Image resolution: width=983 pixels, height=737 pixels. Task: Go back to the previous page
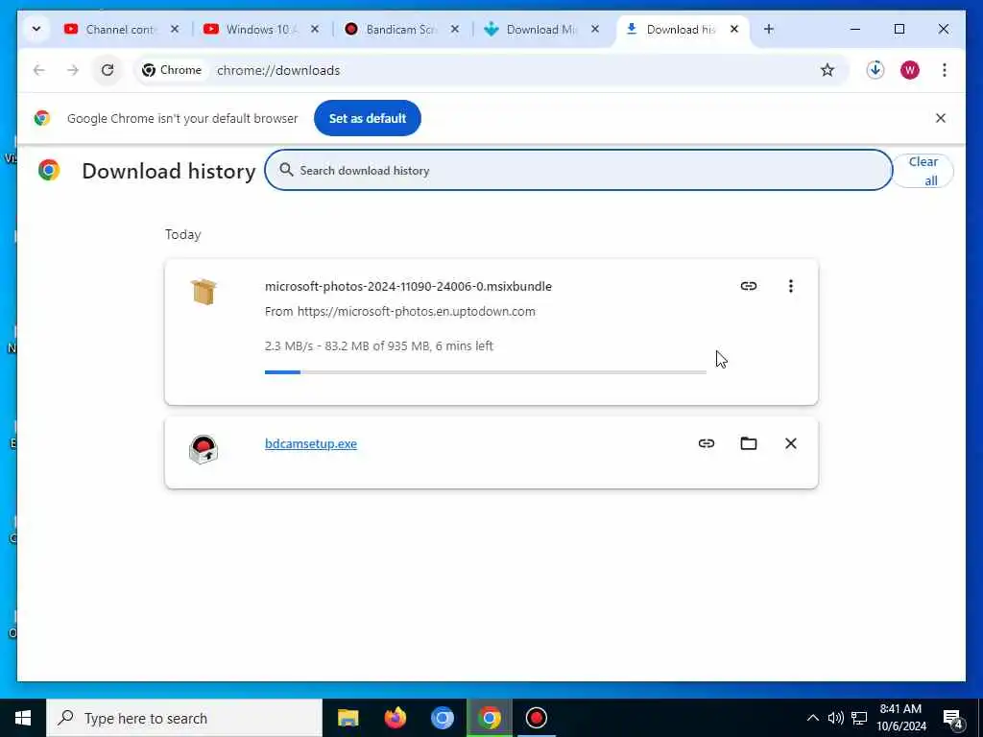click(x=38, y=70)
